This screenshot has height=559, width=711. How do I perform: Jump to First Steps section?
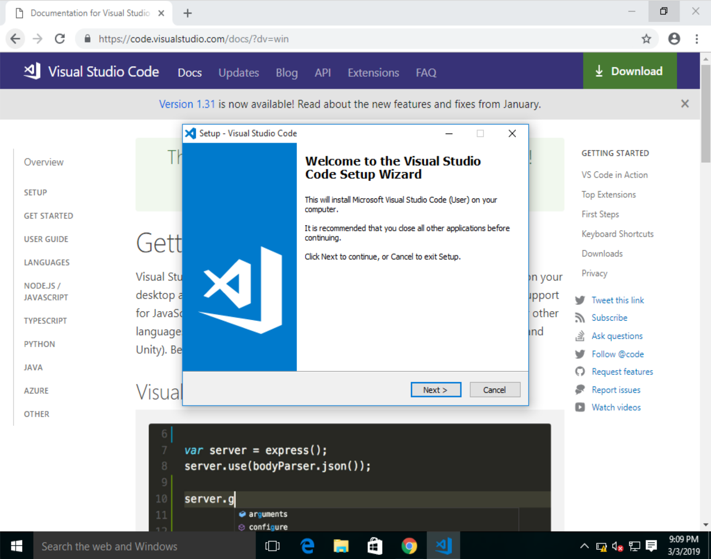600,214
